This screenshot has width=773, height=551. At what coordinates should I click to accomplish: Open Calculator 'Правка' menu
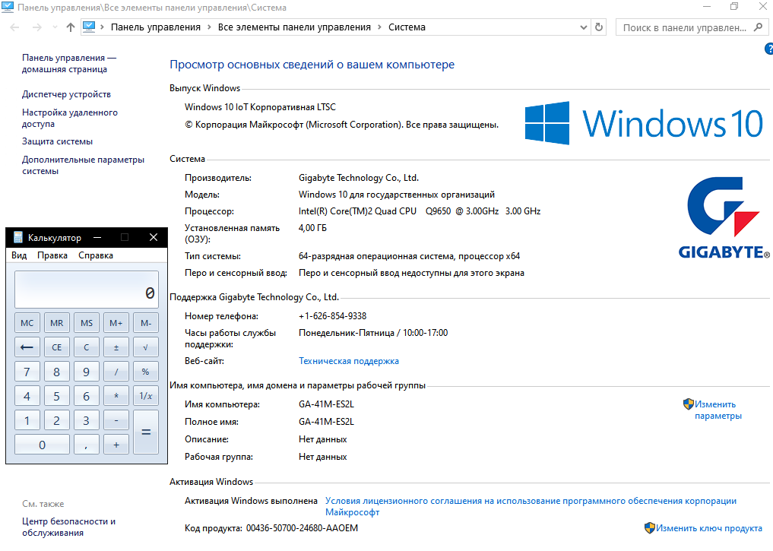click(x=52, y=255)
